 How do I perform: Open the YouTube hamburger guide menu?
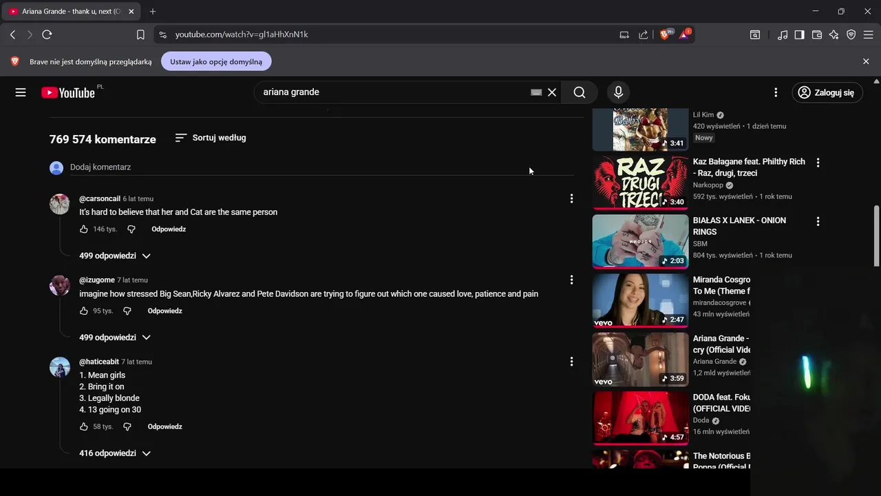pos(21,92)
